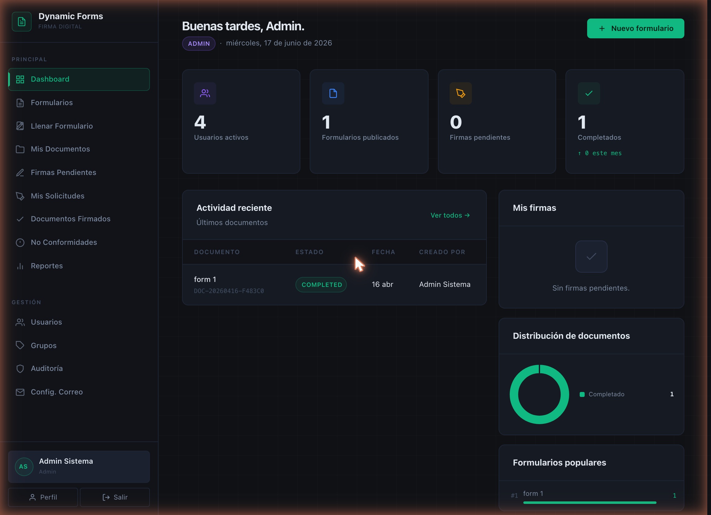Viewport: 711px width, 515px height.
Task: Click the green Completado legend swatch
Action: point(582,394)
